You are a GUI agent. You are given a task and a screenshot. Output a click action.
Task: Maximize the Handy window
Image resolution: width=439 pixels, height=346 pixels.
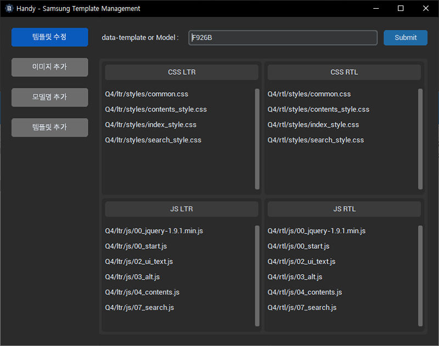401,8
